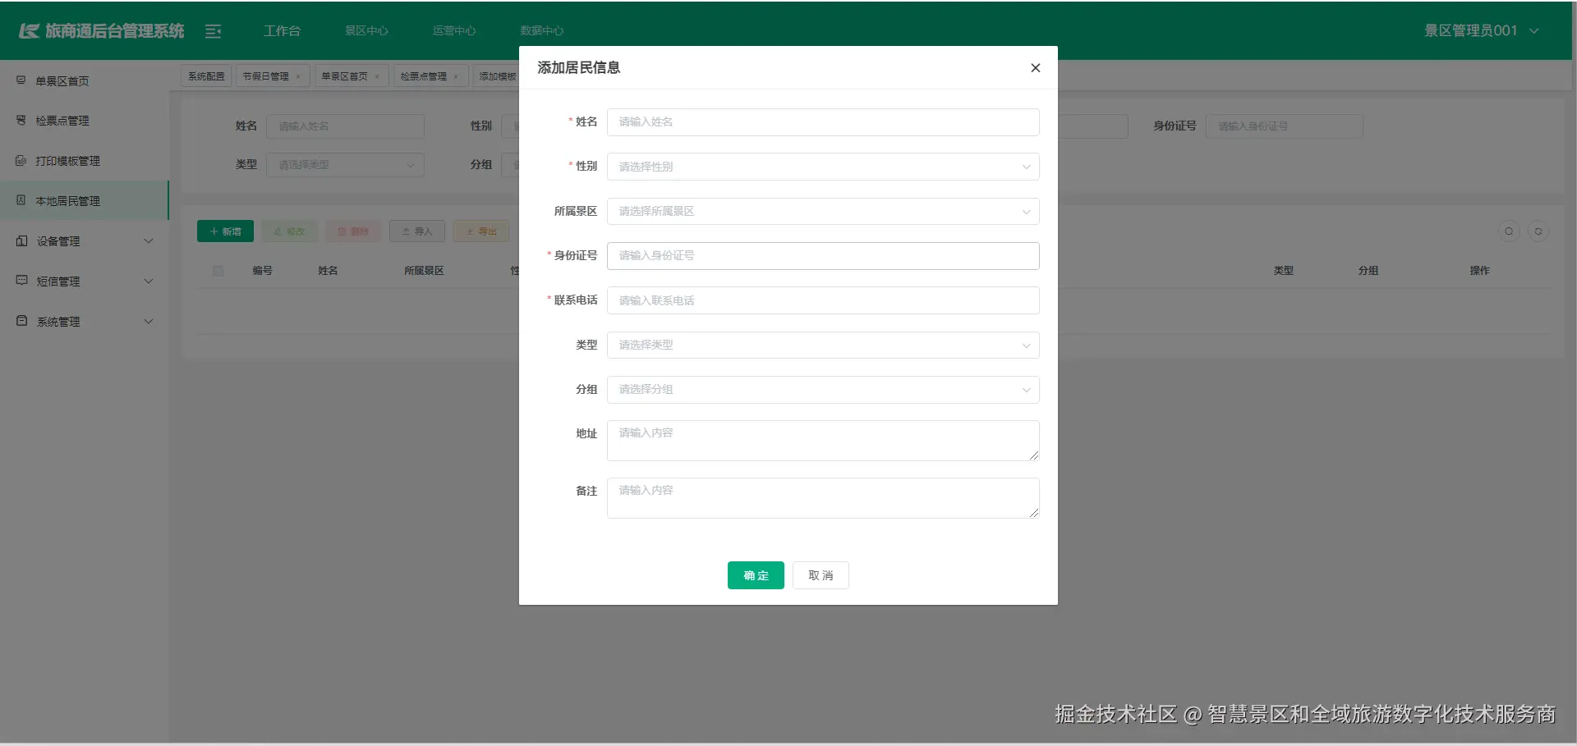Click the 取消 cancel button
1577x746 pixels.
(821, 575)
